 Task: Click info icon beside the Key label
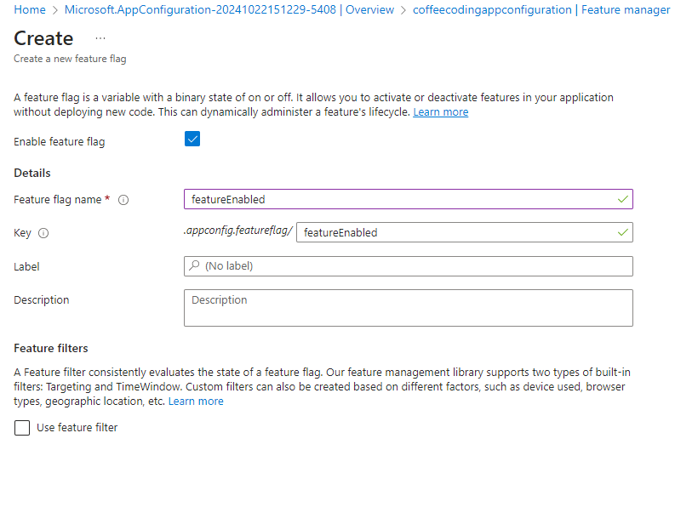pyautogui.click(x=43, y=233)
